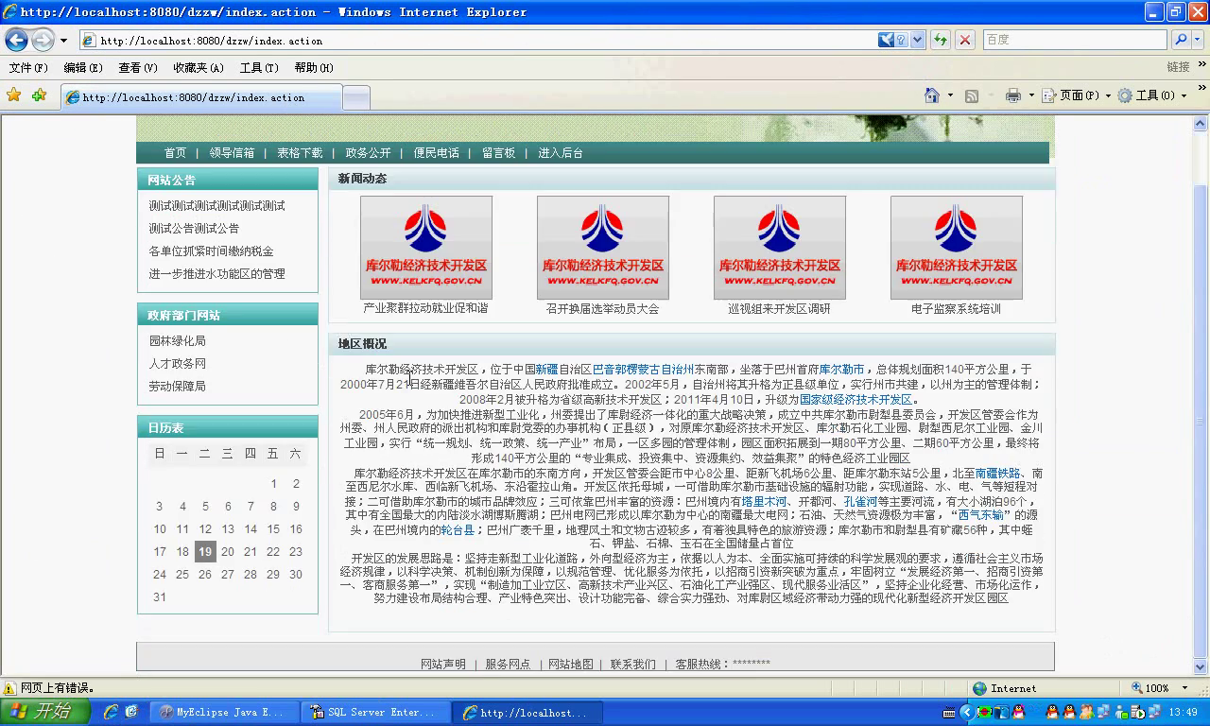Open the 劳动保障局 department link
This screenshot has width=1210, height=726.
[177, 387]
